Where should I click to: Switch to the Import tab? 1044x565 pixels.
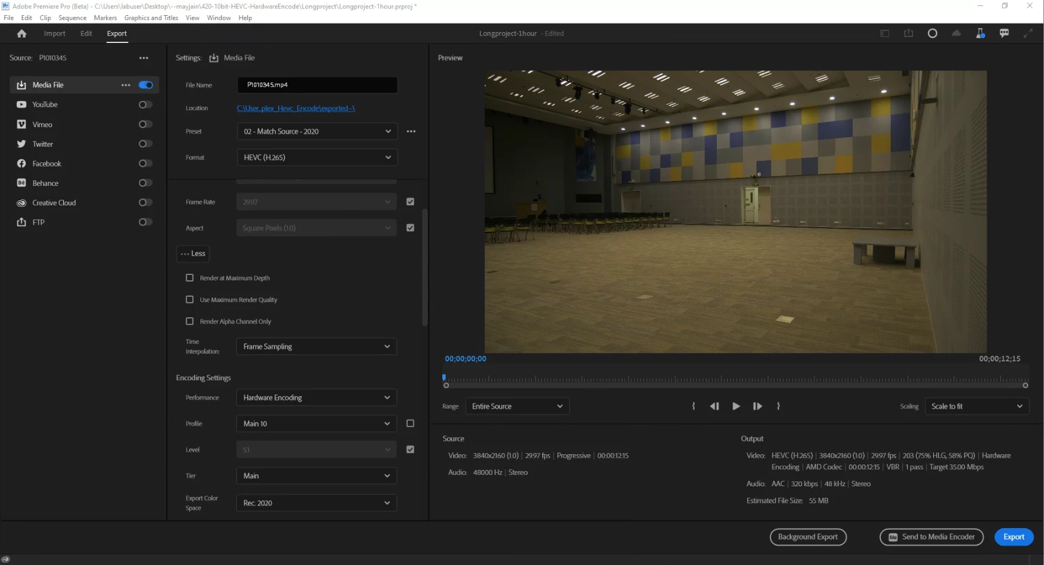pyautogui.click(x=55, y=33)
